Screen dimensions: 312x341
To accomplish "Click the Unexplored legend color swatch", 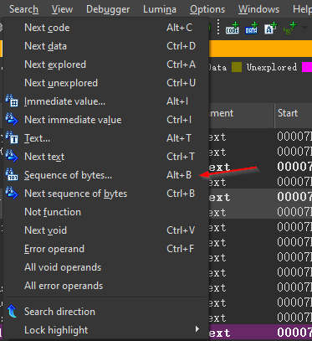I will click(237, 67).
